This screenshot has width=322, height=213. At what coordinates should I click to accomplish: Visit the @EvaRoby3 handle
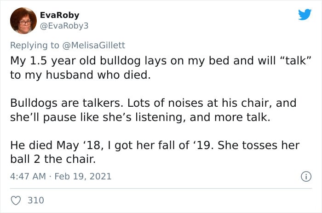coord(64,26)
